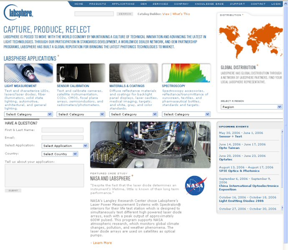Expand Select Category under Sensor Calibration
Viewport: 288px width, 250px height.
pos(81,114)
